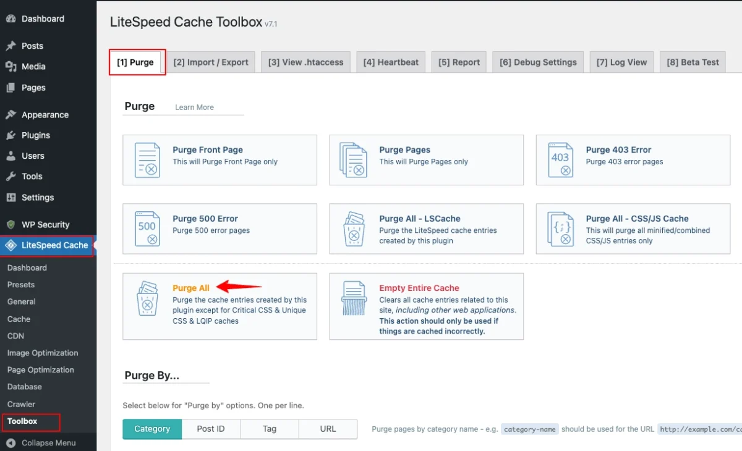This screenshot has width=742, height=451.
Task: Click the Pages icon in the sidebar
Action: click(11, 88)
